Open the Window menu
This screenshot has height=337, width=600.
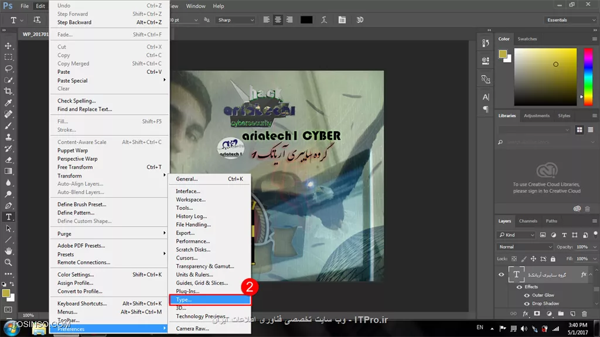(x=196, y=6)
